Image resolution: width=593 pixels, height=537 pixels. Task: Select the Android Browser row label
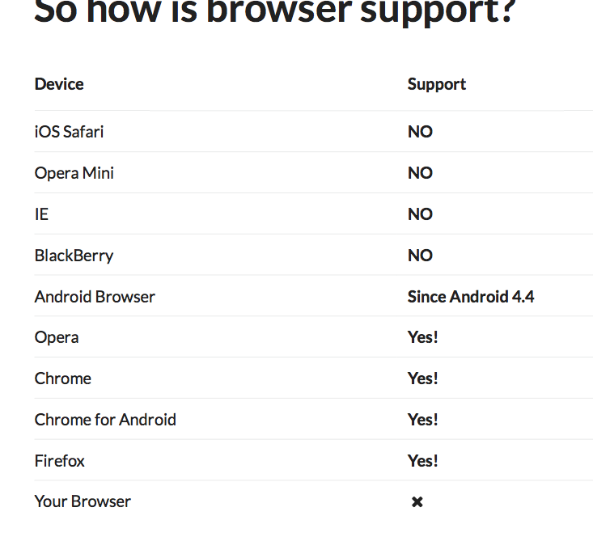[x=95, y=297]
